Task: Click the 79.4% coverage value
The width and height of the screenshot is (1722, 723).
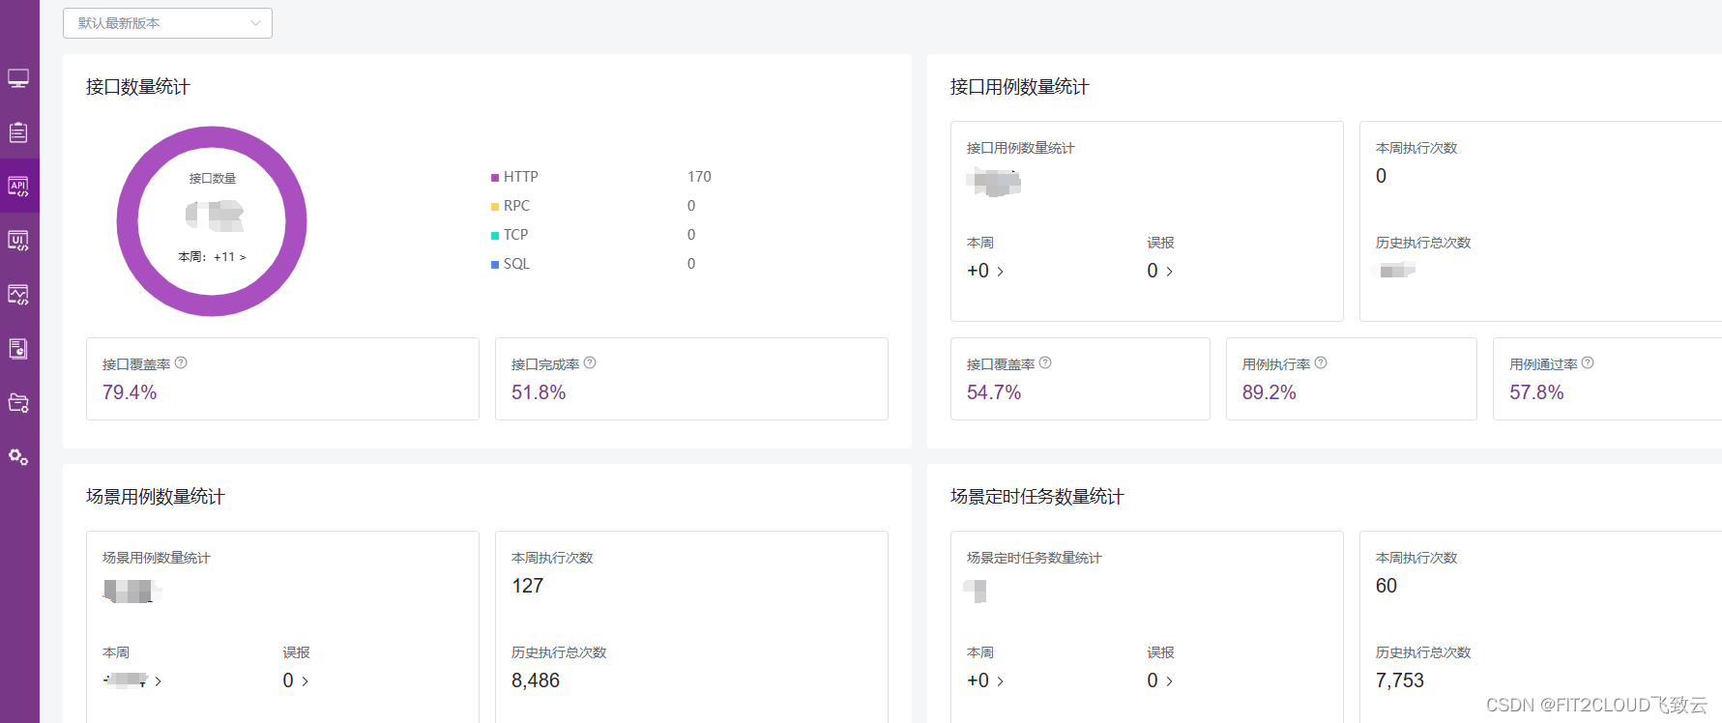Action: [x=130, y=392]
